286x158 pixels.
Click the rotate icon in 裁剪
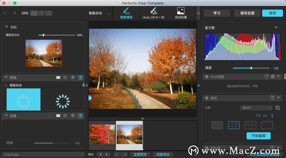point(258,116)
